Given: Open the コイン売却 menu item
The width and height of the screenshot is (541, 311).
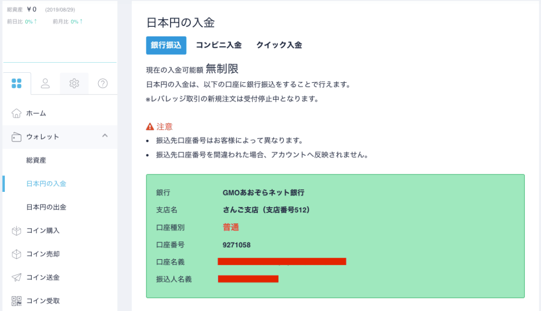Looking at the screenshot, I should [x=43, y=254].
